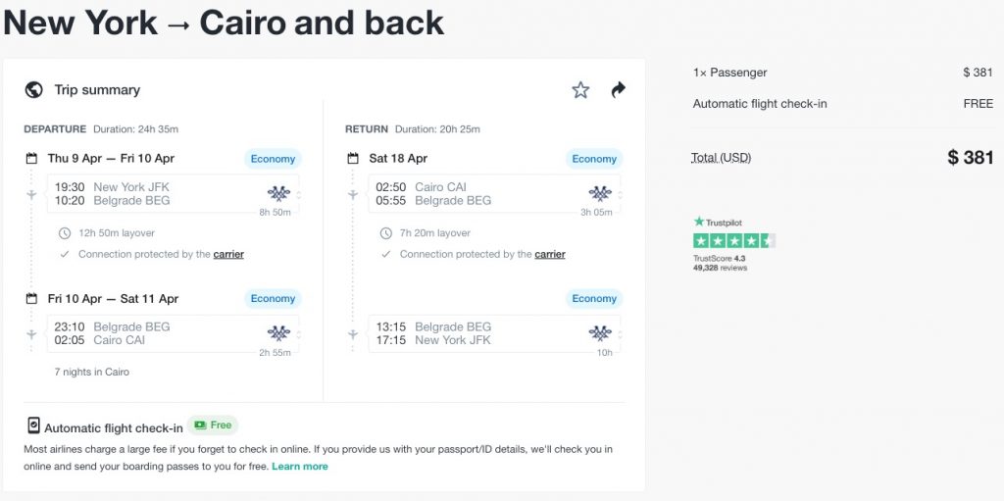This screenshot has width=1004, height=501.
Task: Click return layover carrier link
Action: pos(550,255)
